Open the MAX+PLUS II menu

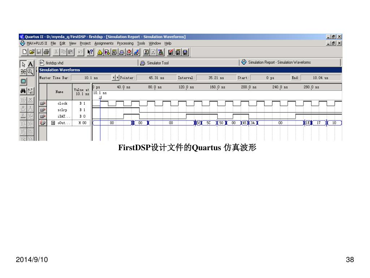tap(37, 43)
